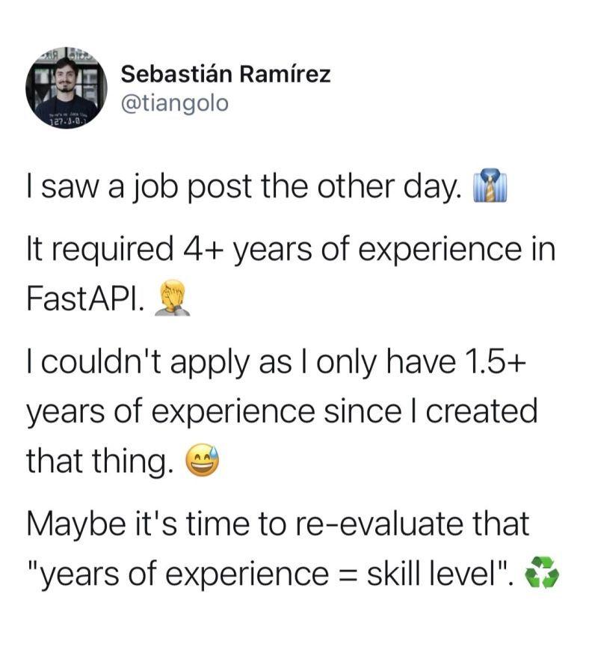
Task: Click the green recycling symbol emoji
Action: (x=542, y=572)
